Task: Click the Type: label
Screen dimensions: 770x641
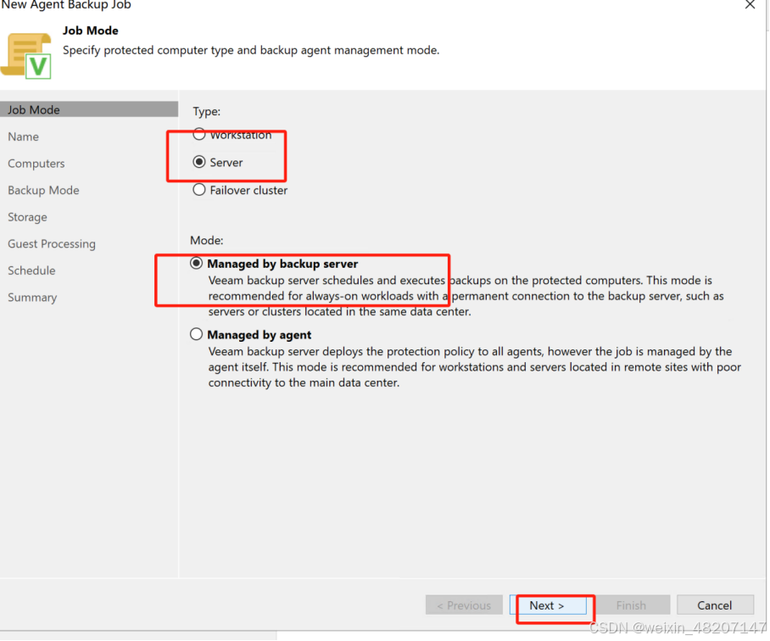Action: (207, 111)
